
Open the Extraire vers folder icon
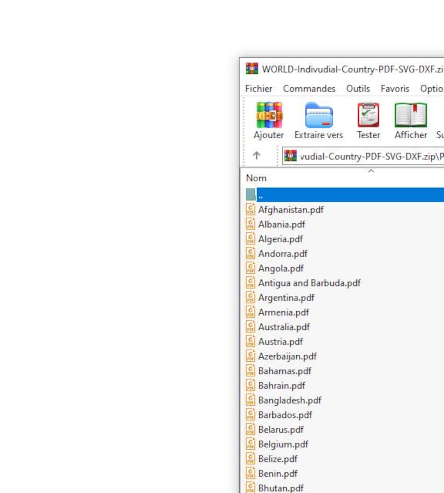click(319, 115)
